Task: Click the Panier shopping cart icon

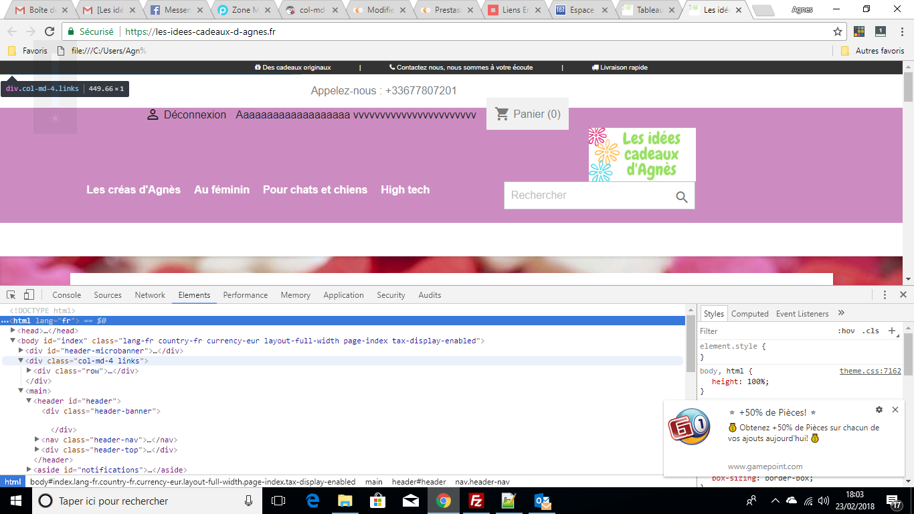Action: click(502, 114)
